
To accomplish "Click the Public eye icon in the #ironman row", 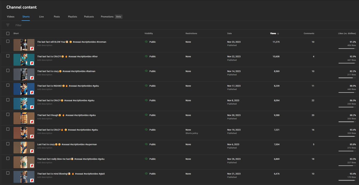I will click(x=146, y=42).
